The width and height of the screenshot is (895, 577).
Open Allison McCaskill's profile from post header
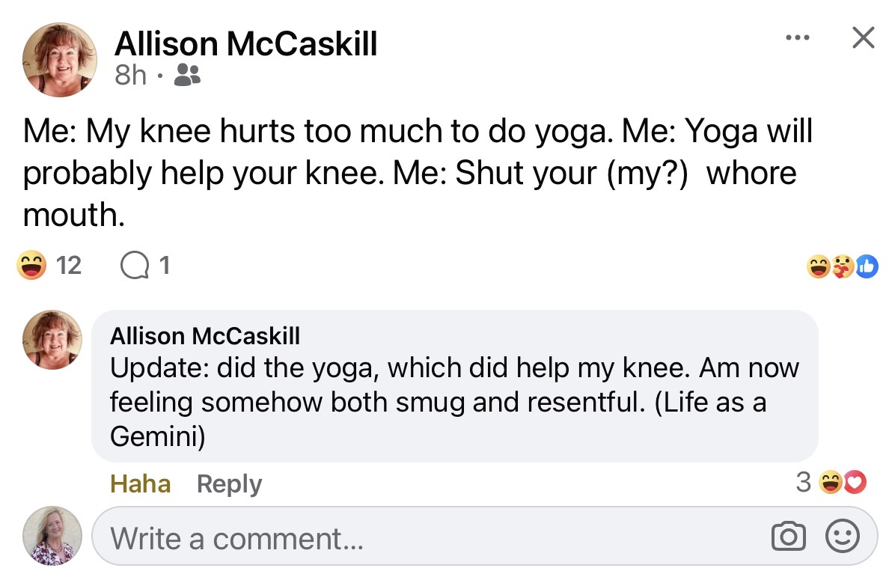pos(245,45)
